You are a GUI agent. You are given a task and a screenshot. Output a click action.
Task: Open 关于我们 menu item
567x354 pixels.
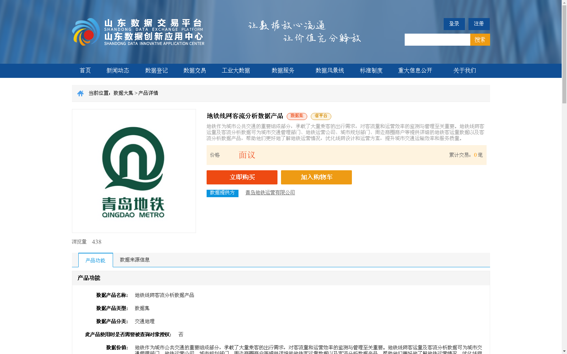pos(465,70)
